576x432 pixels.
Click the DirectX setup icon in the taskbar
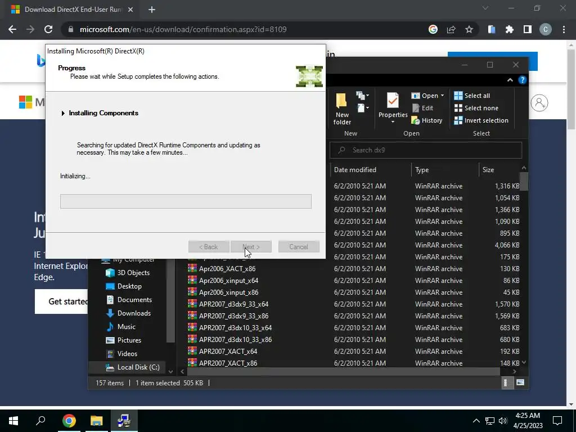tap(124, 421)
